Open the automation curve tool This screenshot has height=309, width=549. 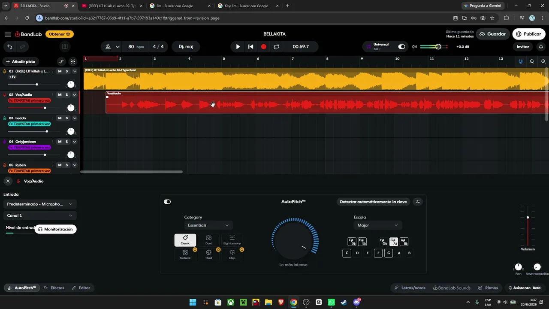[61, 61]
